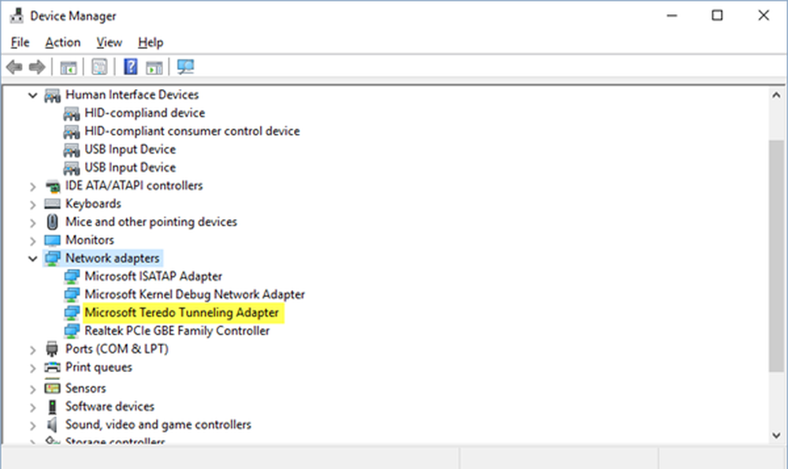
Task: Expand the Software devices node
Action: [x=32, y=408]
